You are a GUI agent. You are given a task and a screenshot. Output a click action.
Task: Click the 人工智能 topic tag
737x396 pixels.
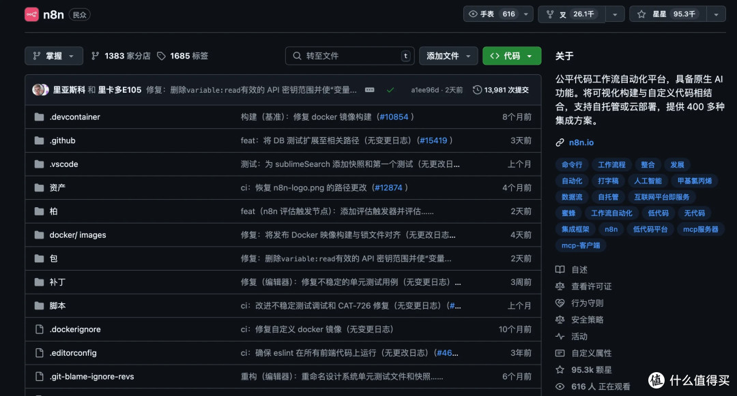[648, 181]
